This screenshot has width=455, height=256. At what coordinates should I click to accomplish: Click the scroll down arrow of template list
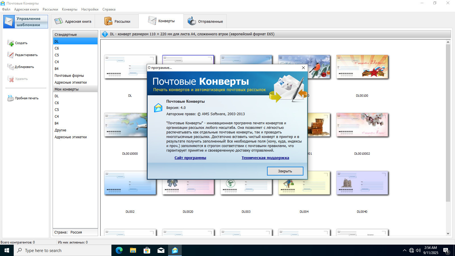click(x=448, y=233)
